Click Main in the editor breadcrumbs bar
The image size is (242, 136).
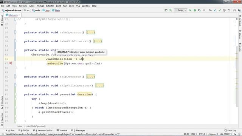pos(20,126)
